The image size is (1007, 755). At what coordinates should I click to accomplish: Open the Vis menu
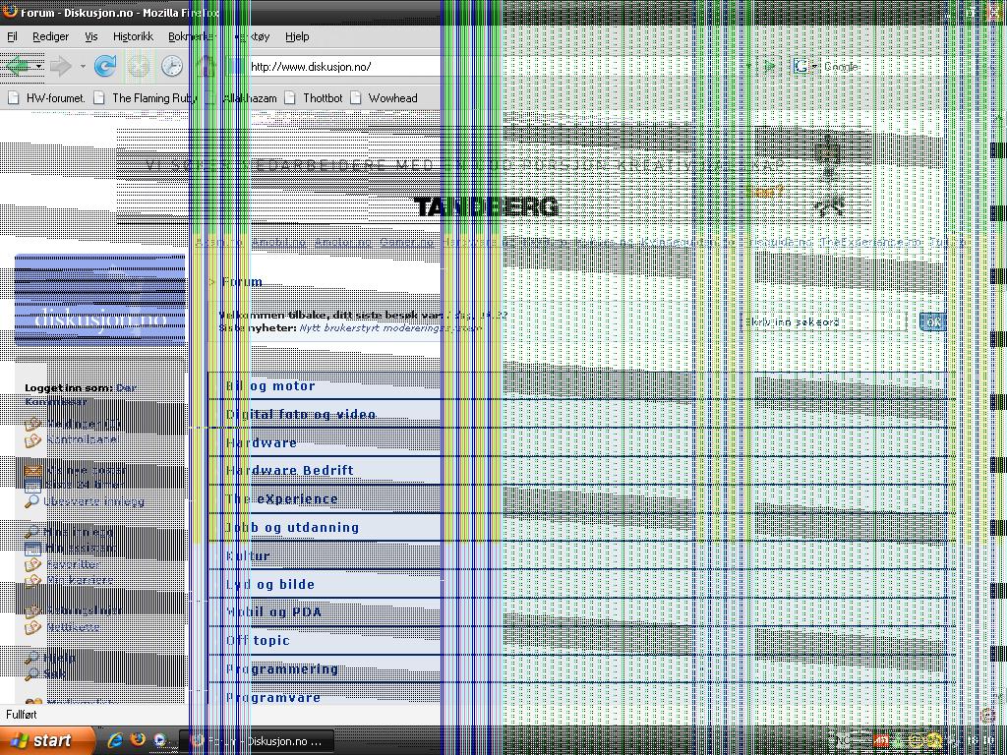pos(91,36)
